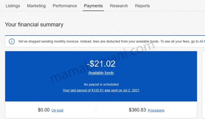
Task: Click the On hold link
Action: (x=57, y=110)
